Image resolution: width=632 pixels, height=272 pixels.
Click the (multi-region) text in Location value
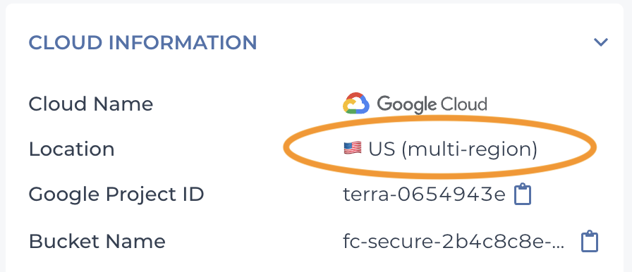(469, 149)
